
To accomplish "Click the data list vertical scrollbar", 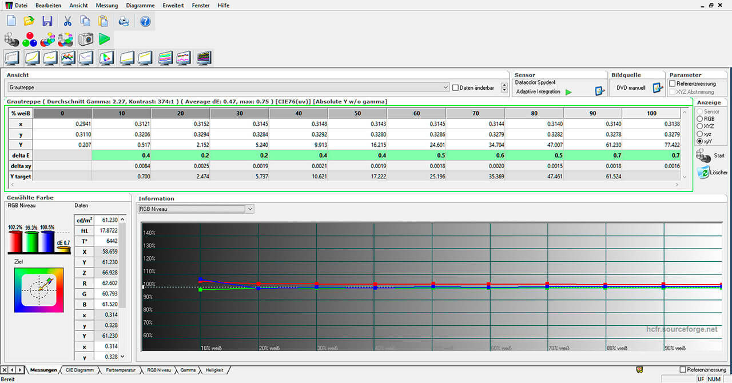I will click(x=123, y=289).
